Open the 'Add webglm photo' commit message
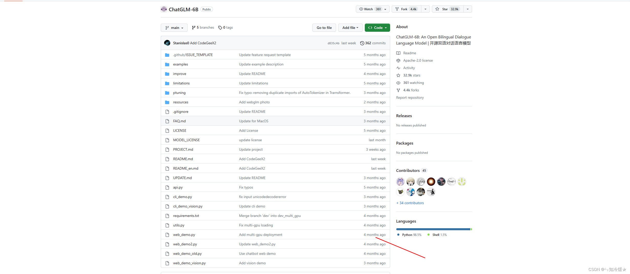This screenshot has height=274, width=630. pyautogui.click(x=254, y=102)
